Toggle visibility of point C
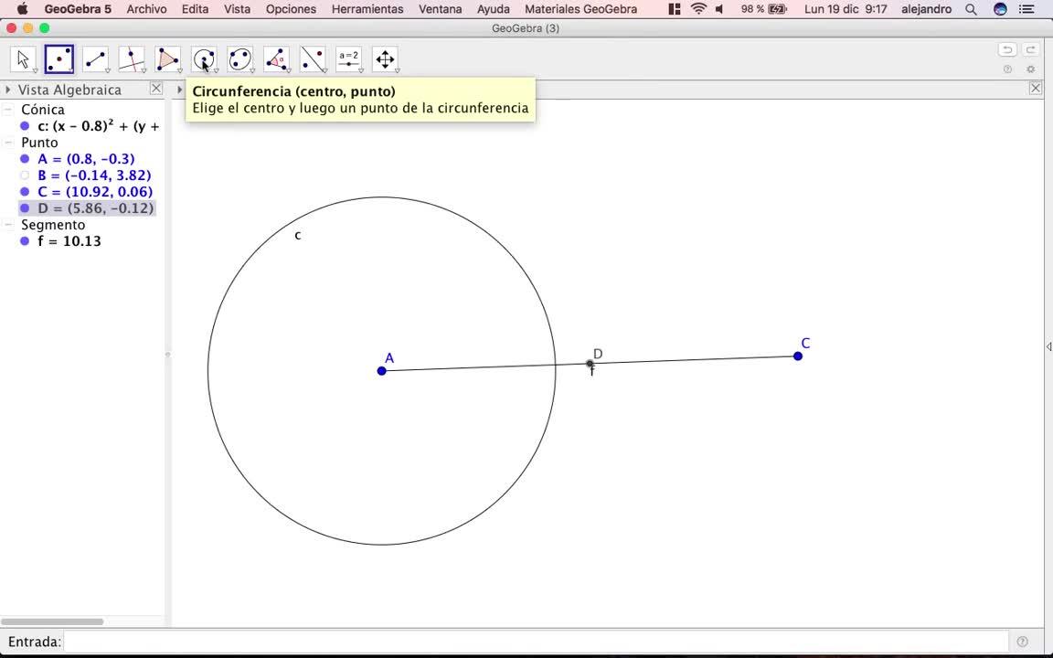 click(x=25, y=192)
